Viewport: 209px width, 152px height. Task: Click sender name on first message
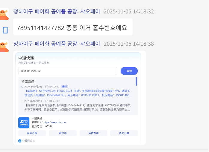click(x=57, y=12)
